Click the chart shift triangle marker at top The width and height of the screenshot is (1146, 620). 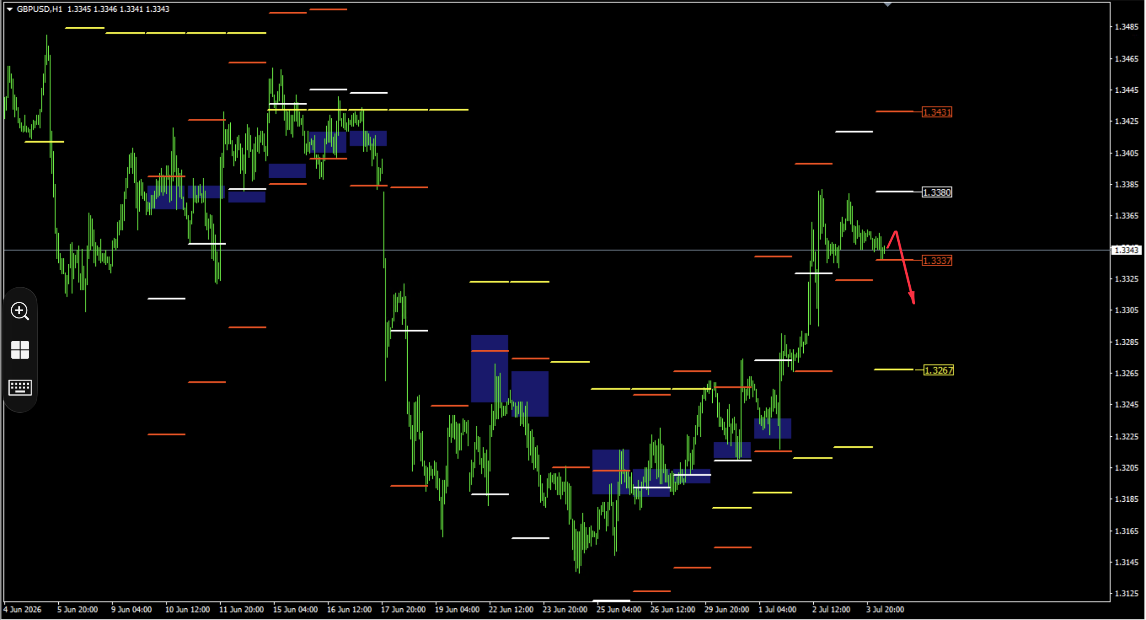(888, 5)
